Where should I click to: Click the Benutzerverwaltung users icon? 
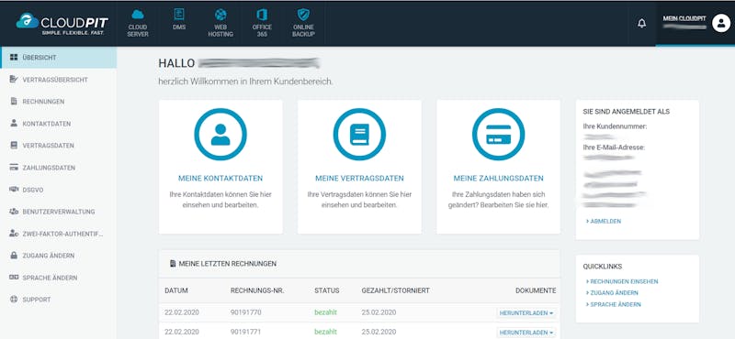point(14,212)
